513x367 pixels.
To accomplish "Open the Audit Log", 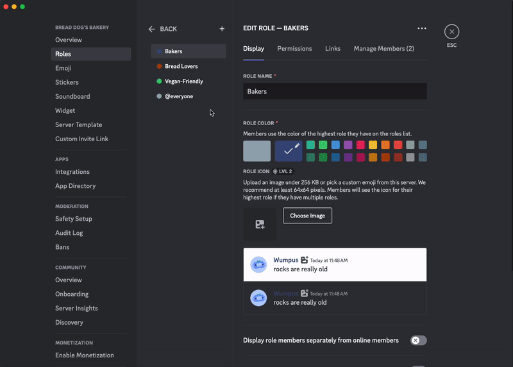I will (x=91, y=233).
